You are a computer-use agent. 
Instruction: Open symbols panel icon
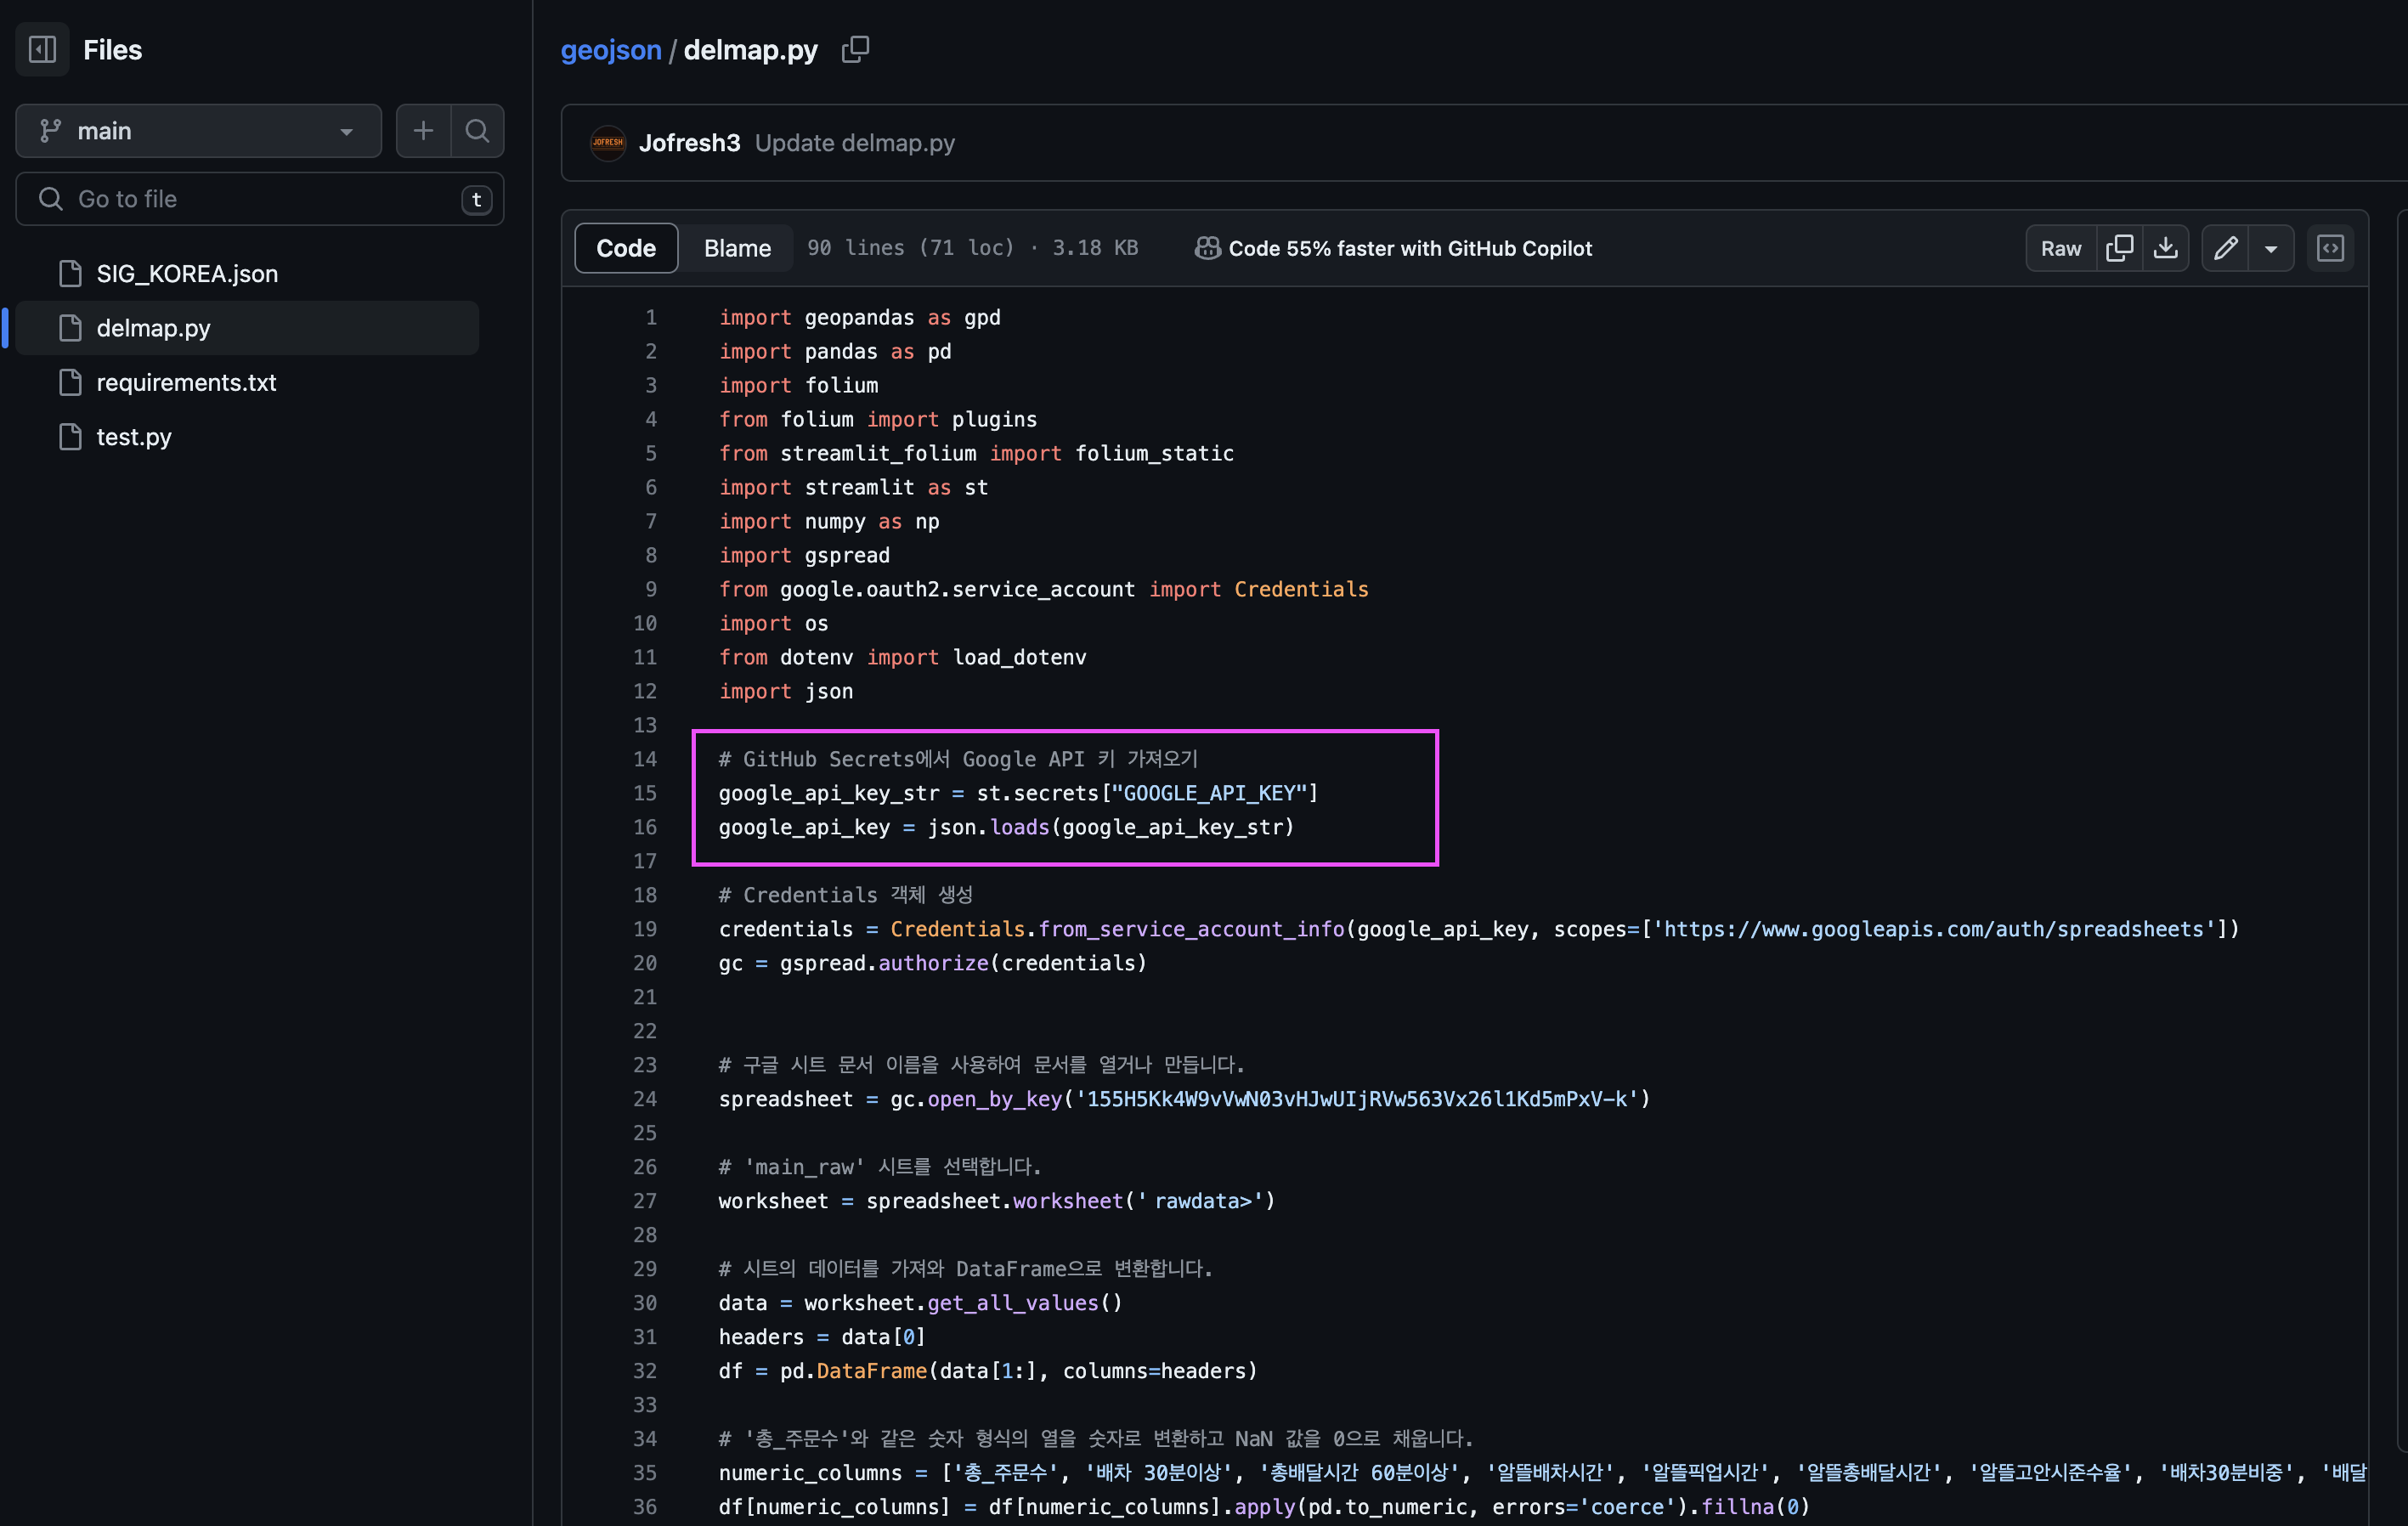click(x=2330, y=248)
